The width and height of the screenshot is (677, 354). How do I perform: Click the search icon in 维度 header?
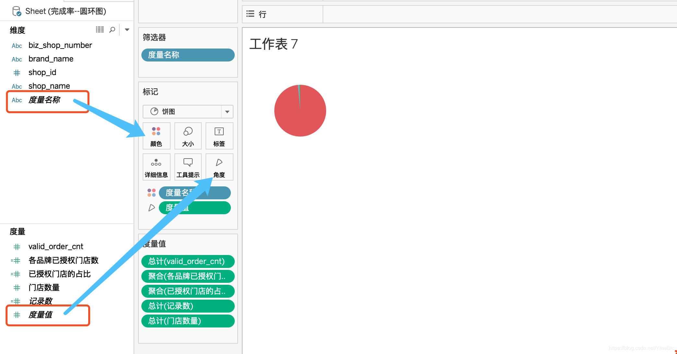(112, 30)
